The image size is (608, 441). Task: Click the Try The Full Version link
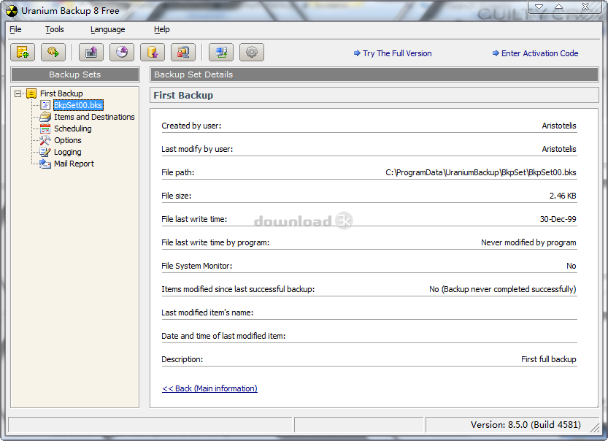pyautogui.click(x=397, y=53)
